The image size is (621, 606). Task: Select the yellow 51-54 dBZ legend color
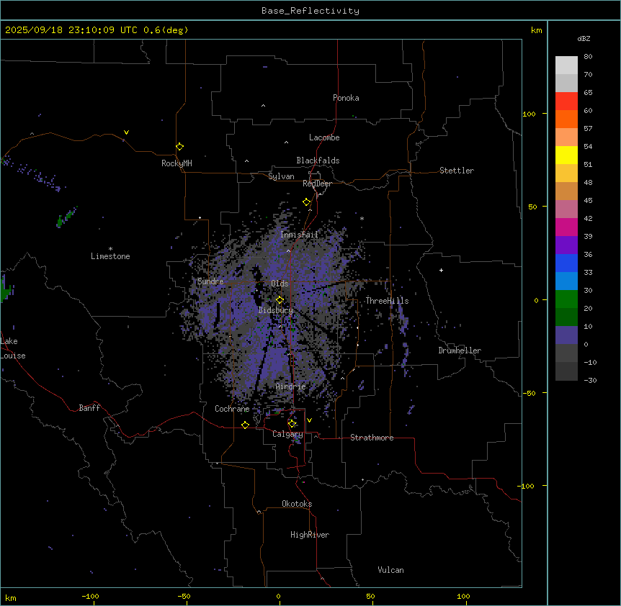click(566, 155)
